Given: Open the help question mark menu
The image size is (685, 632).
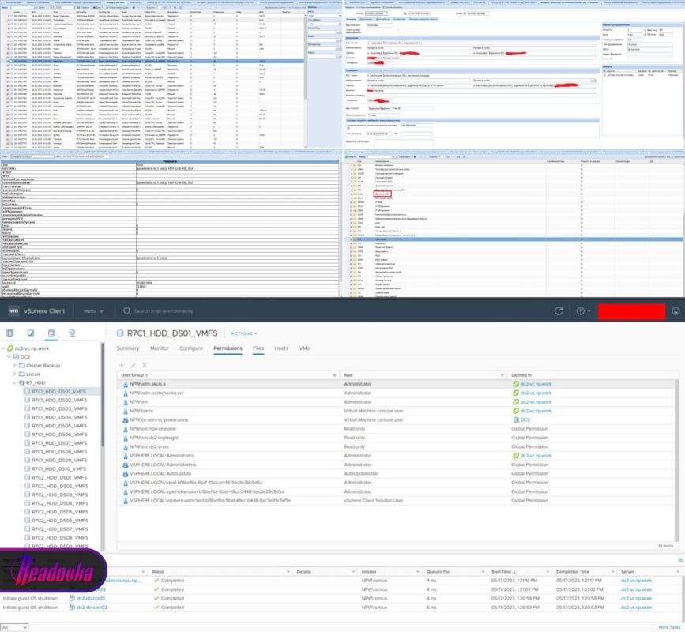Looking at the screenshot, I should (583, 311).
